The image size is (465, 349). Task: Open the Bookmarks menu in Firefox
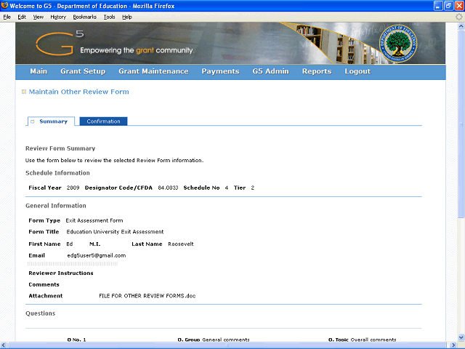(x=85, y=17)
